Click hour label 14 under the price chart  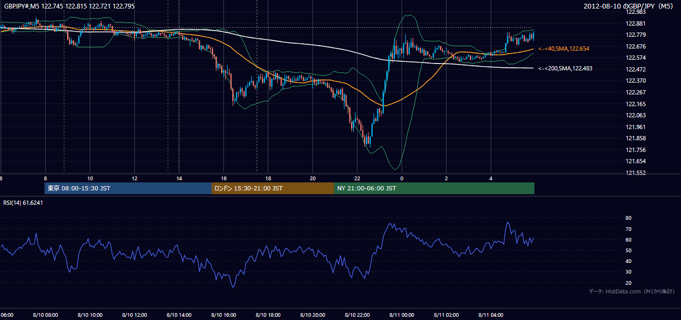pyautogui.click(x=180, y=178)
